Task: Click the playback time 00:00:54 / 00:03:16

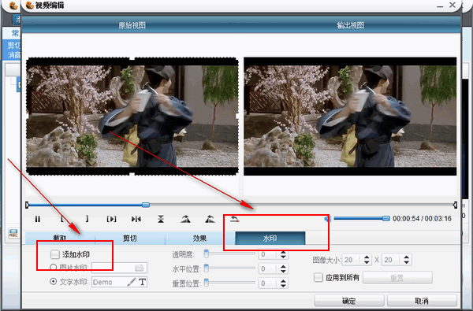Action: pyautogui.click(x=422, y=218)
